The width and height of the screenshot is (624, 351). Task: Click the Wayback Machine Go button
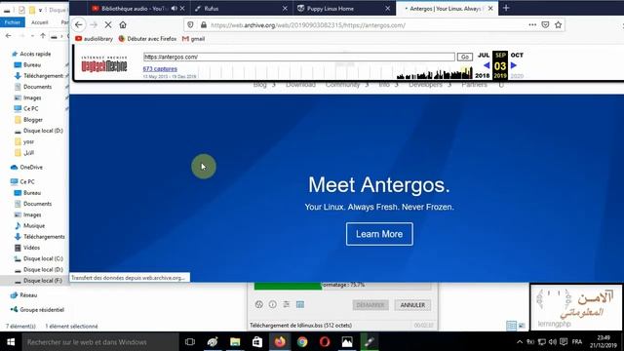[x=465, y=57]
